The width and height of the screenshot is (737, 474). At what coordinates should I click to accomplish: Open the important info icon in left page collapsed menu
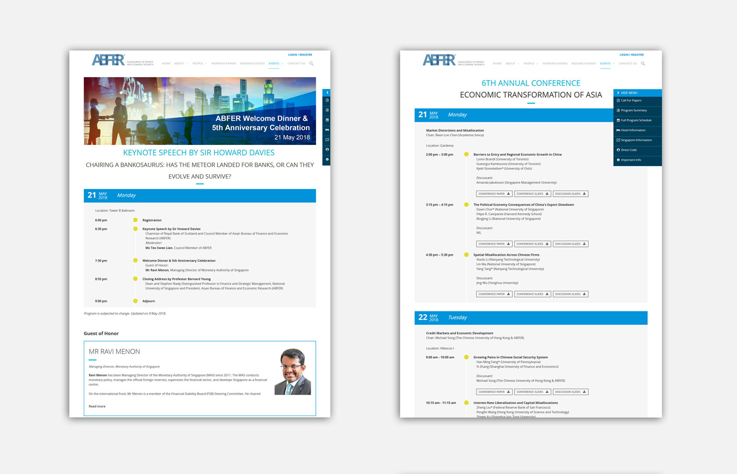pos(327,159)
